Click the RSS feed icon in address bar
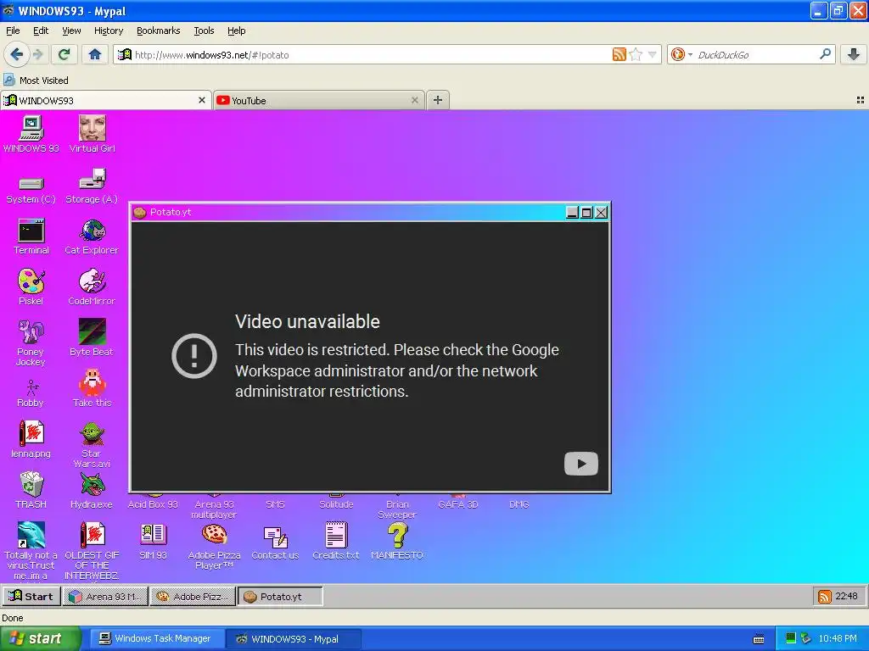This screenshot has height=651, width=869. [x=619, y=54]
